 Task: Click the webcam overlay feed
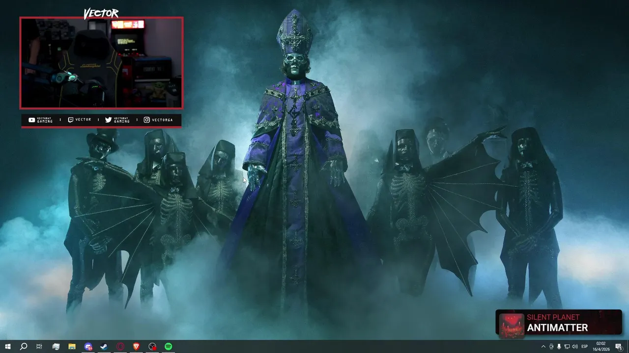coord(101,63)
